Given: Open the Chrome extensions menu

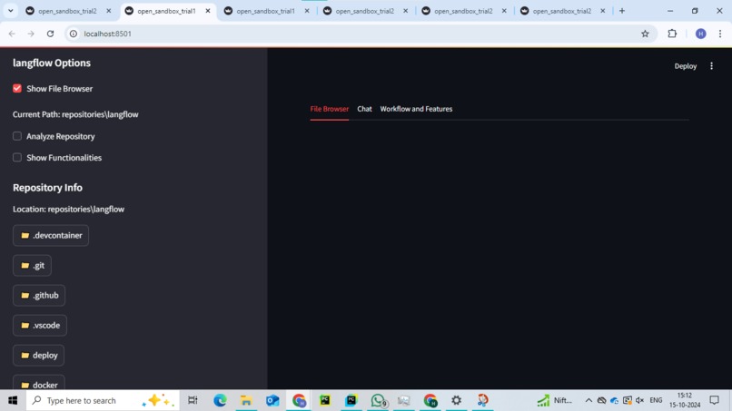Looking at the screenshot, I should point(672,34).
